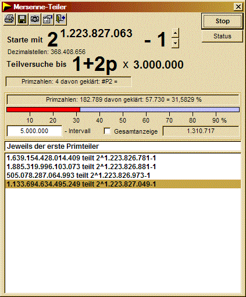The height and width of the screenshot is (297, 246).
Task: Decrease exponent with the down spinner arrow
Action: 175,43
